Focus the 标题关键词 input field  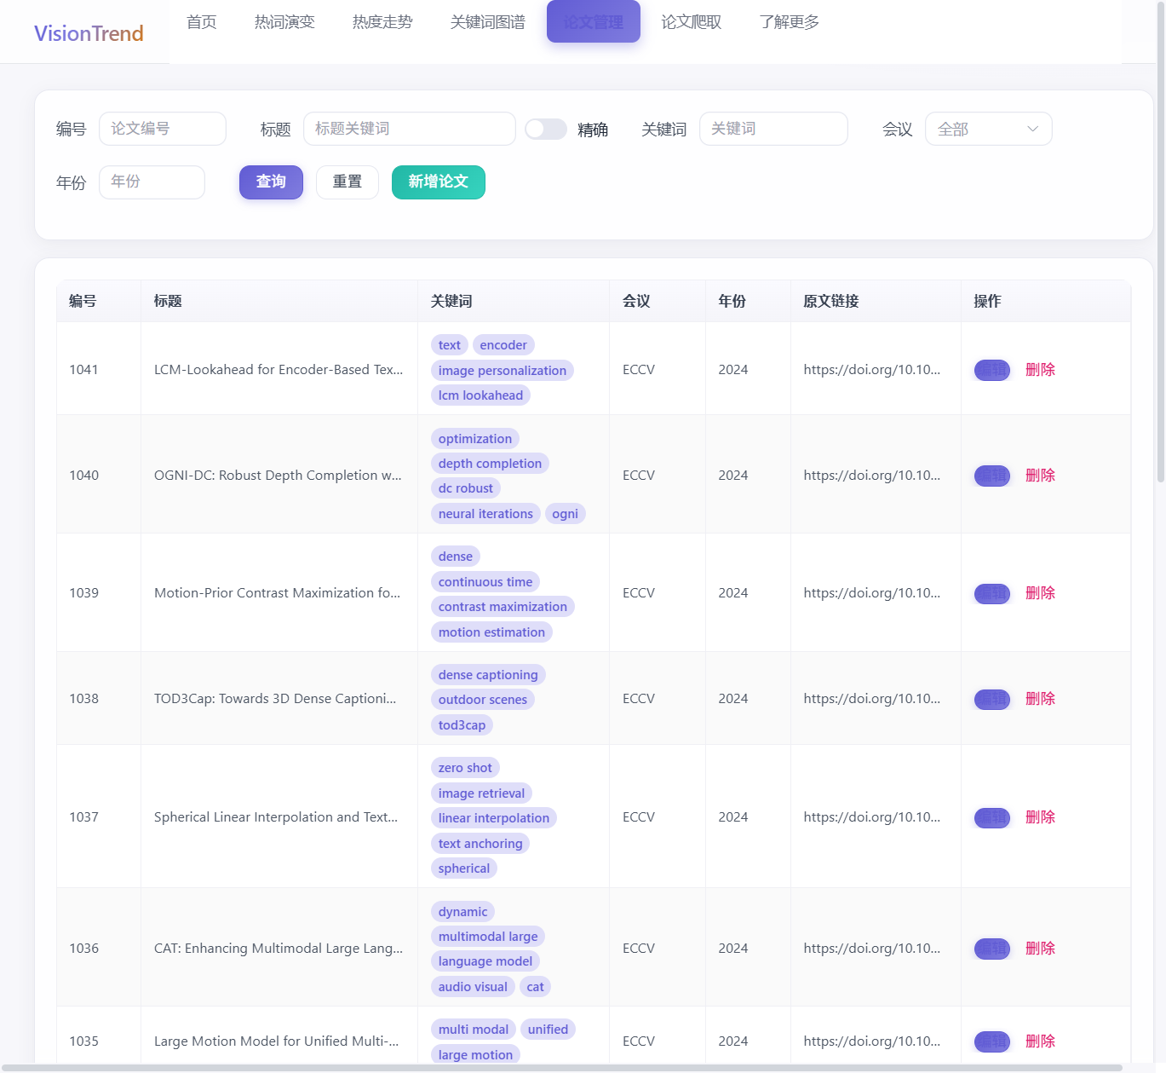[x=410, y=129]
